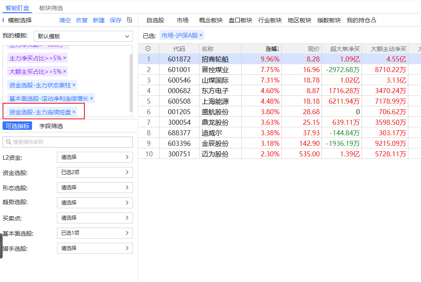This screenshot has width=421, height=282.
Task: Switch to the 板块筛选 tab
Action: [x=51, y=8]
